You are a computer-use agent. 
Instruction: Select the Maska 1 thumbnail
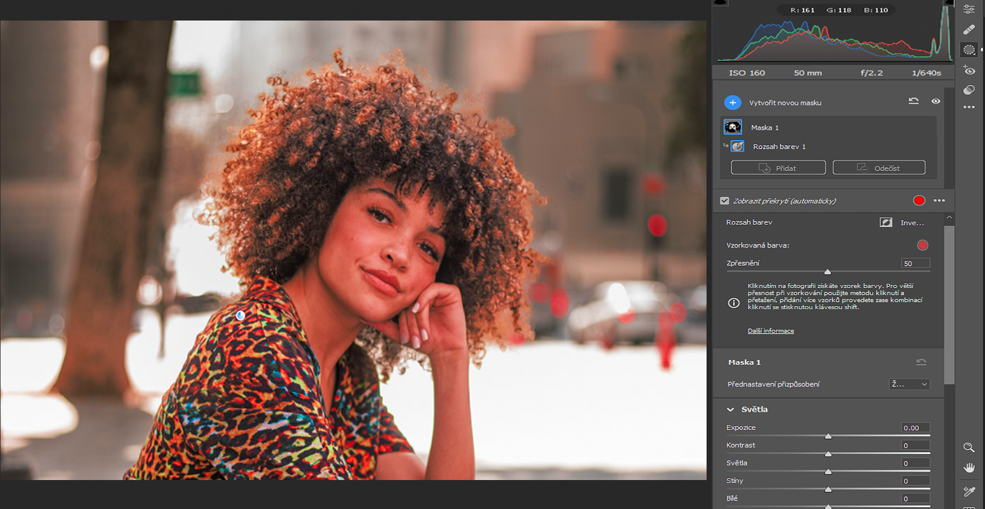tap(733, 127)
